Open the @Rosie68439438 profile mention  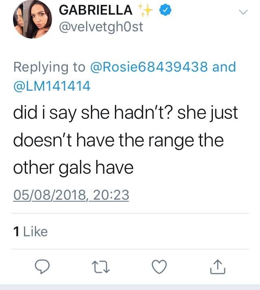click(x=149, y=67)
